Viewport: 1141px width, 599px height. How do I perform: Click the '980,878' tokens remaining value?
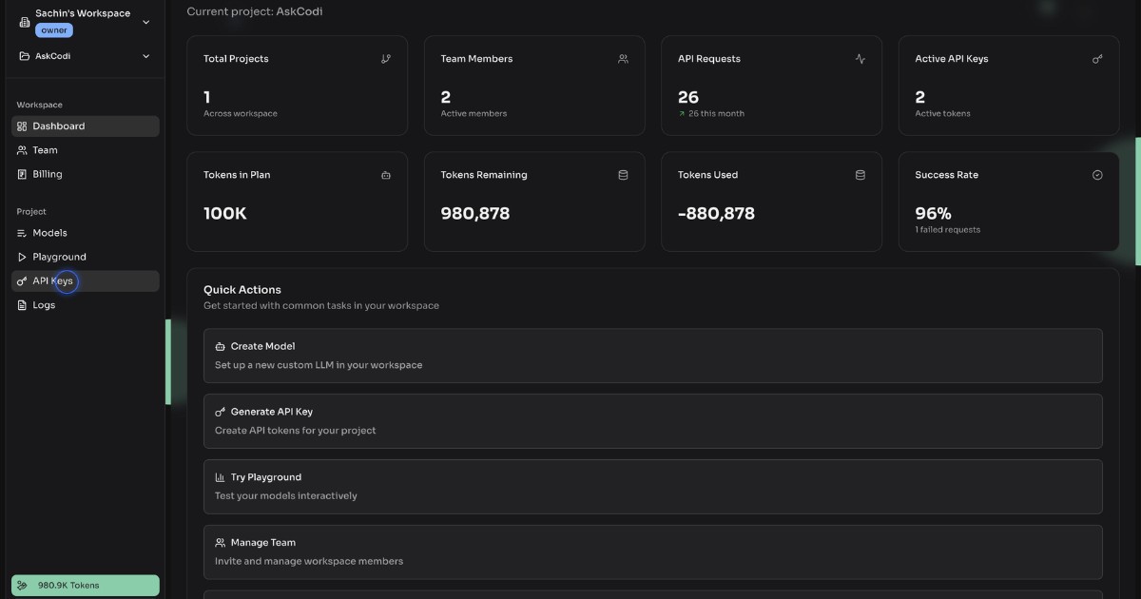475,214
